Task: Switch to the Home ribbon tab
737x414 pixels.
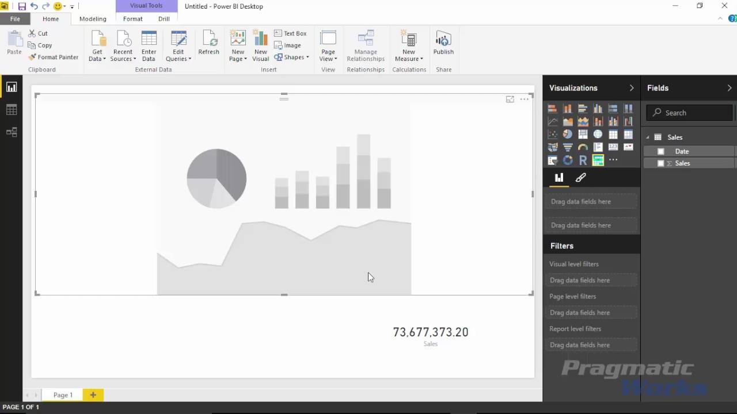Action: coord(51,19)
